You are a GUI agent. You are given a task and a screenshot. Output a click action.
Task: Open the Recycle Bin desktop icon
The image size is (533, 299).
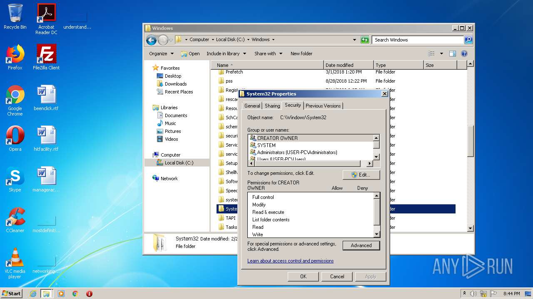coord(15,17)
